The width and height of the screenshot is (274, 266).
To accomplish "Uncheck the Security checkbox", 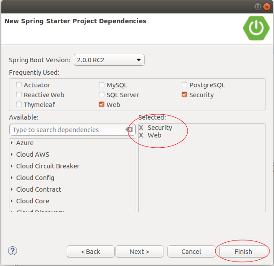I will (184, 94).
